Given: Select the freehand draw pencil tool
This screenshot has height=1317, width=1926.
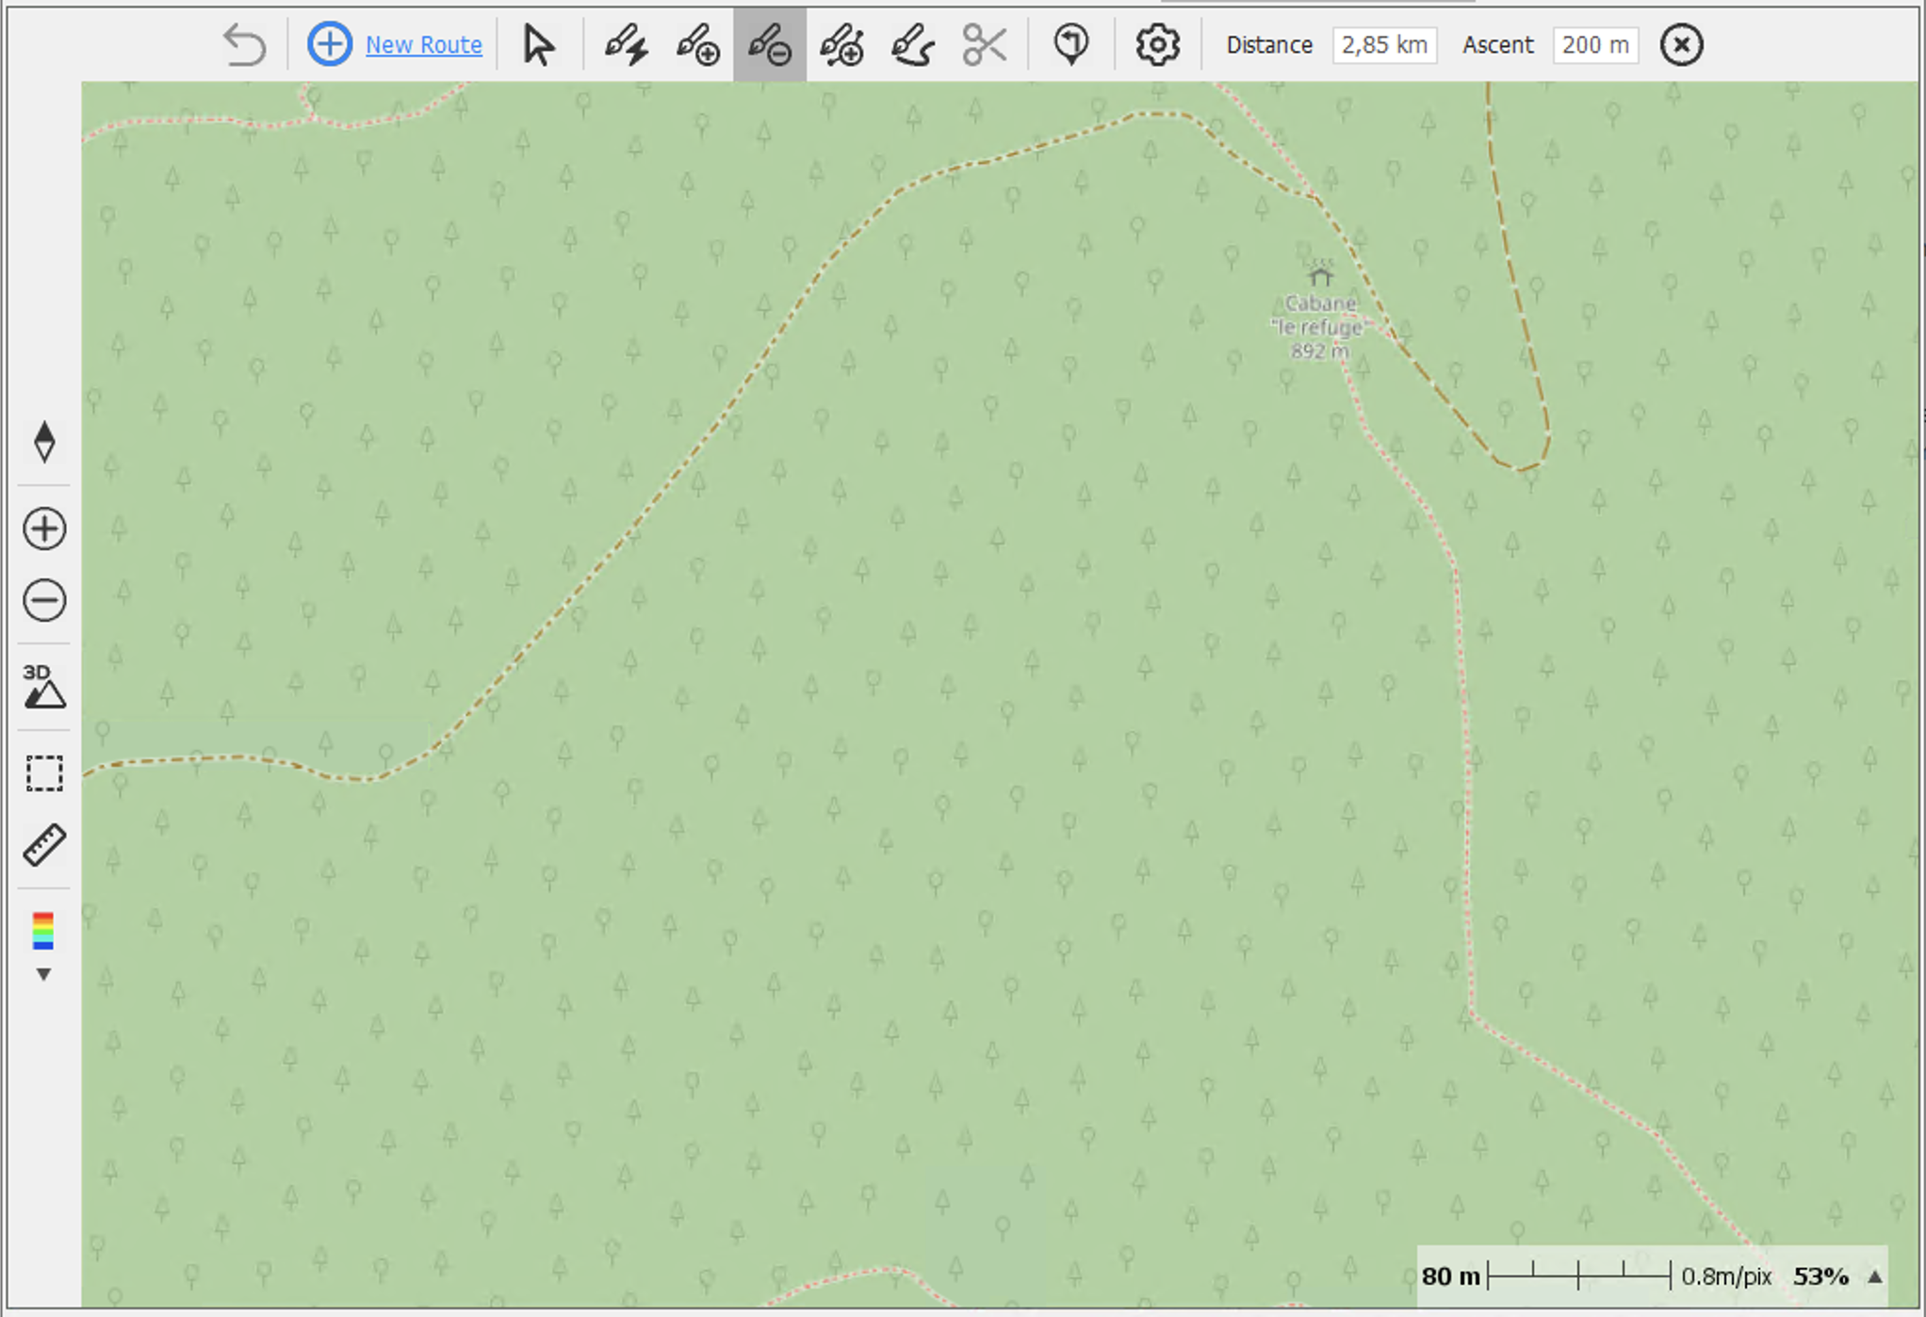Looking at the screenshot, I should point(912,44).
